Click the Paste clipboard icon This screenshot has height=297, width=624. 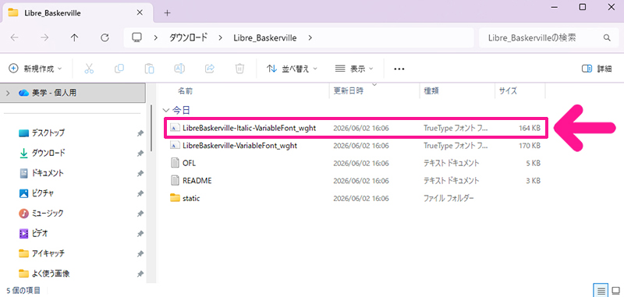click(x=149, y=69)
